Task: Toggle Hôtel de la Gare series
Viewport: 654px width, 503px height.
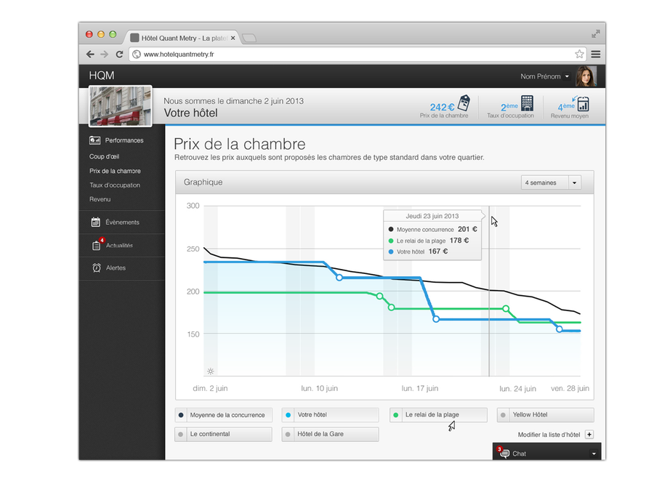Action: point(330,434)
